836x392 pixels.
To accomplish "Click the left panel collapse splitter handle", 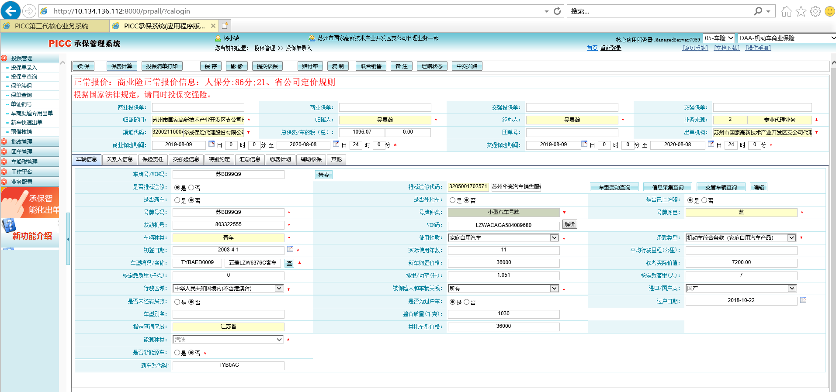I will coord(68,239).
